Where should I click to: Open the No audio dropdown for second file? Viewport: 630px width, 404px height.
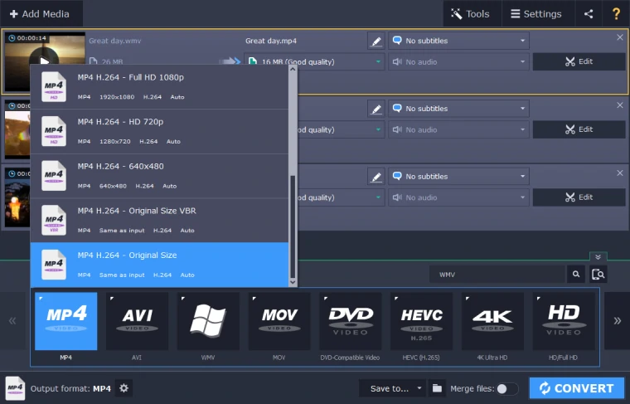(x=458, y=130)
